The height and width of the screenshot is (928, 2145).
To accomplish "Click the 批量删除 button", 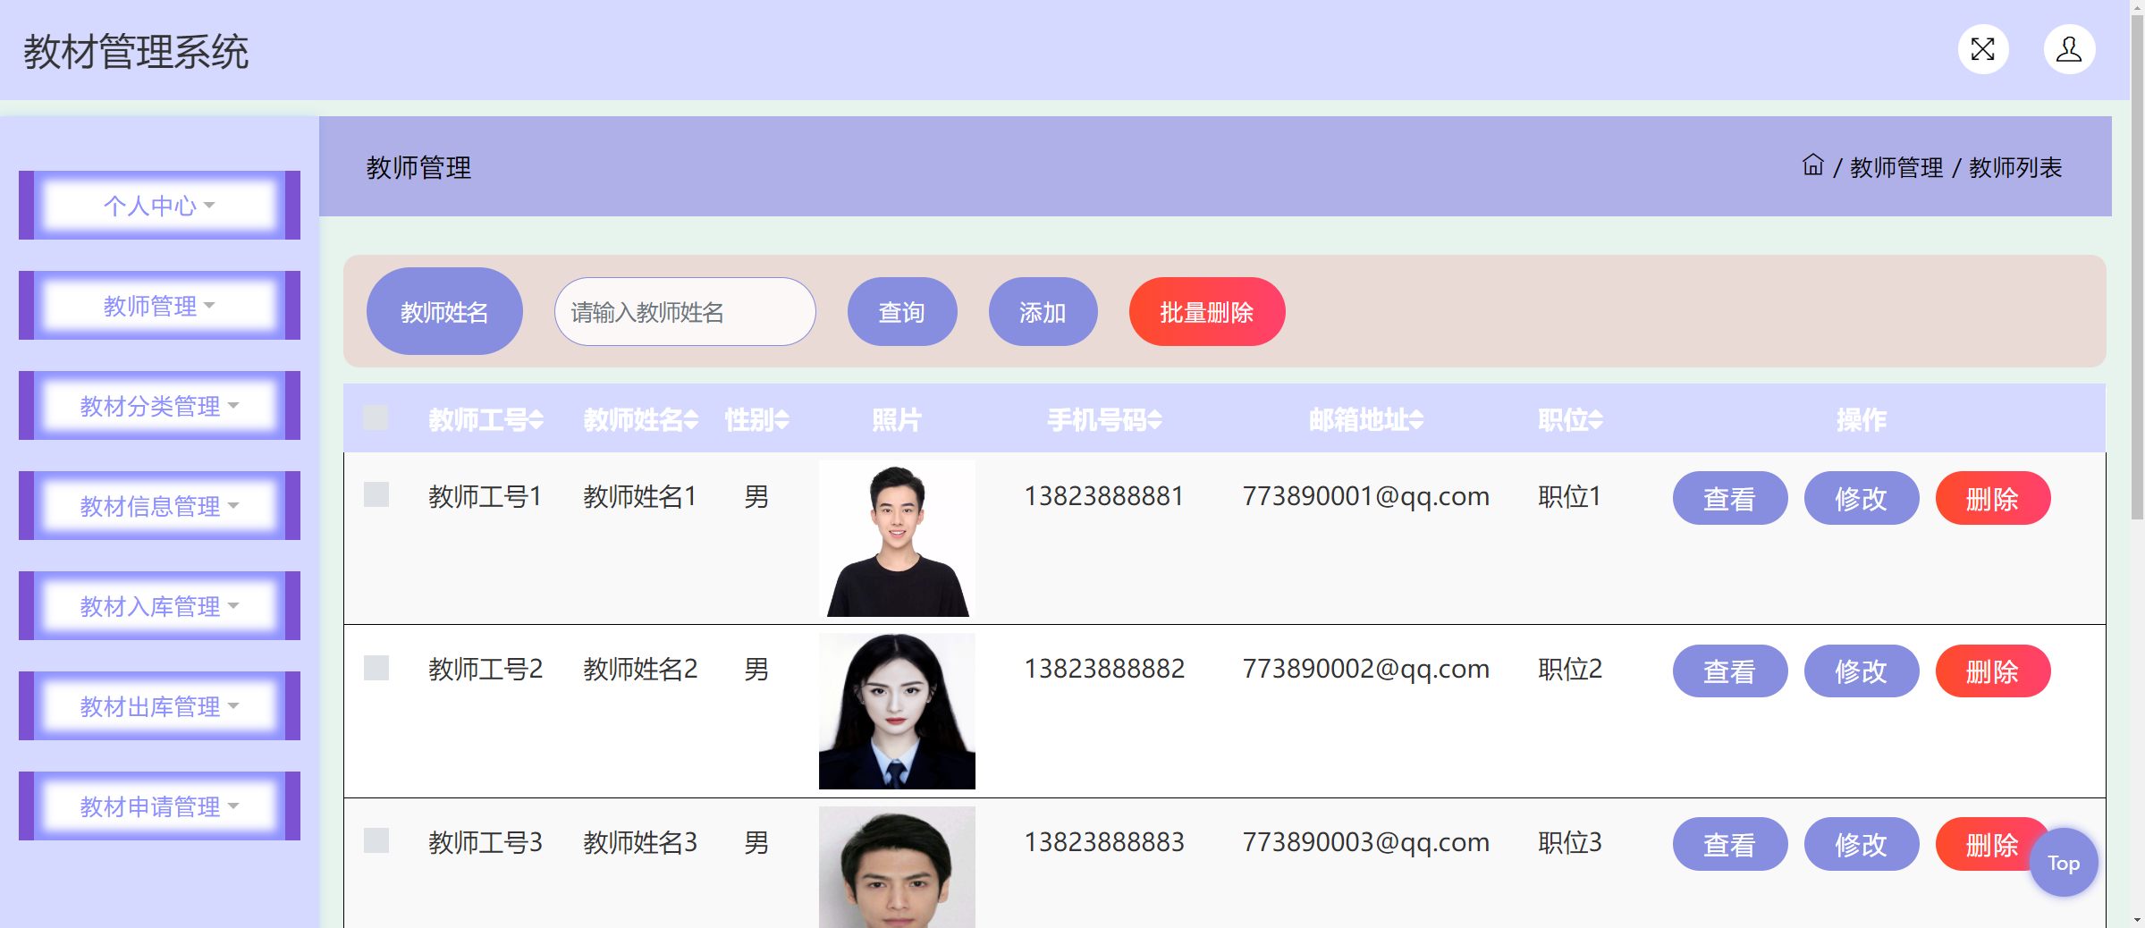I will click(1206, 311).
